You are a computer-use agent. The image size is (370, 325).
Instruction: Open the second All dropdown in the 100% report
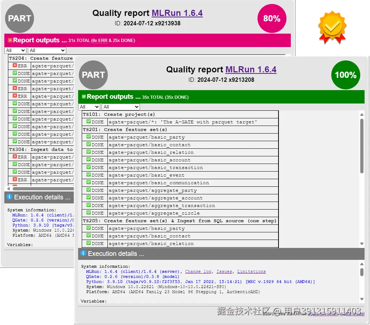click(121, 107)
